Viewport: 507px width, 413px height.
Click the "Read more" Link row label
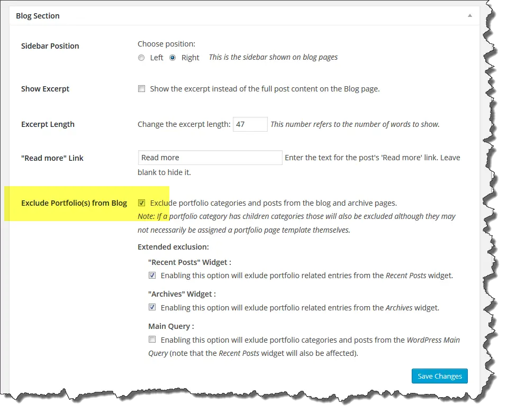pos(52,158)
